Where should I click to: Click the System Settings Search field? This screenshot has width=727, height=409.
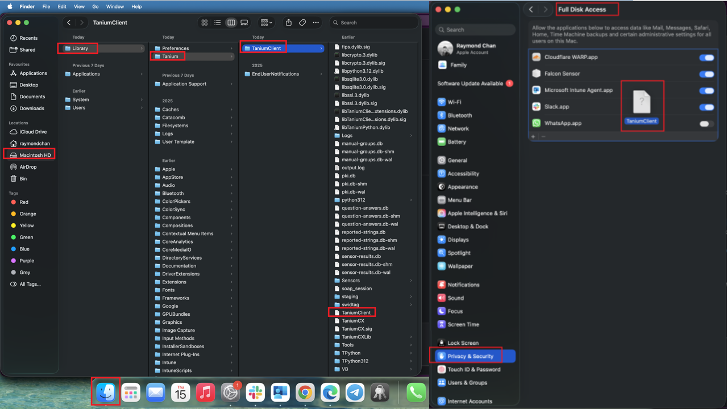[x=475, y=30]
